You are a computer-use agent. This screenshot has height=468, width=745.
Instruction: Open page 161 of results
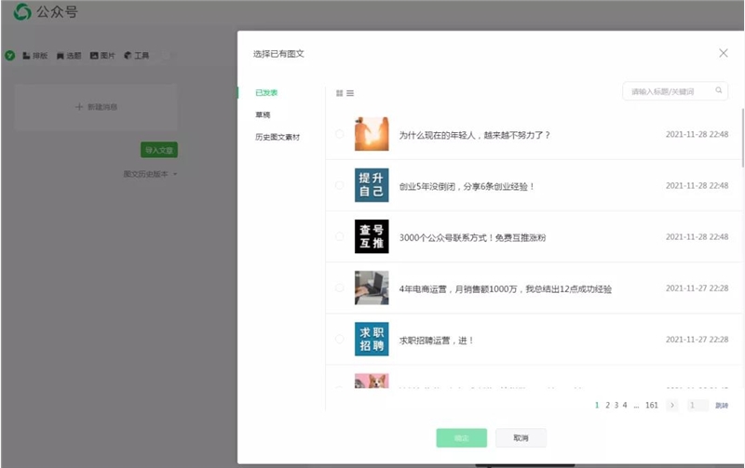coord(651,405)
